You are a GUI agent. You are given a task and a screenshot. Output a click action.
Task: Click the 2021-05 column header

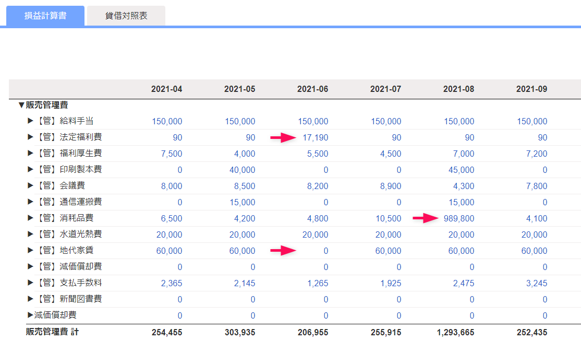click(240, 89)
